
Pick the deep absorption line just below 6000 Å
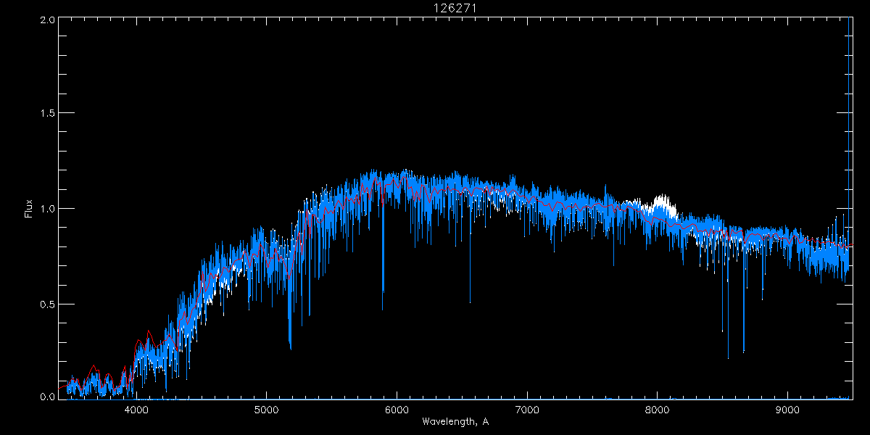[383, 289]
